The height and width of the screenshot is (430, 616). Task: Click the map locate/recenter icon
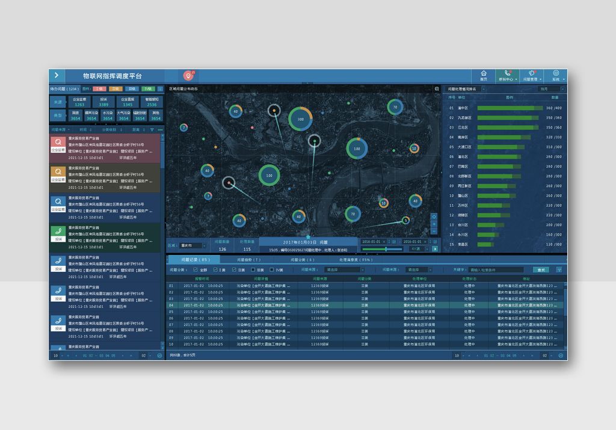tap(434, 217)
